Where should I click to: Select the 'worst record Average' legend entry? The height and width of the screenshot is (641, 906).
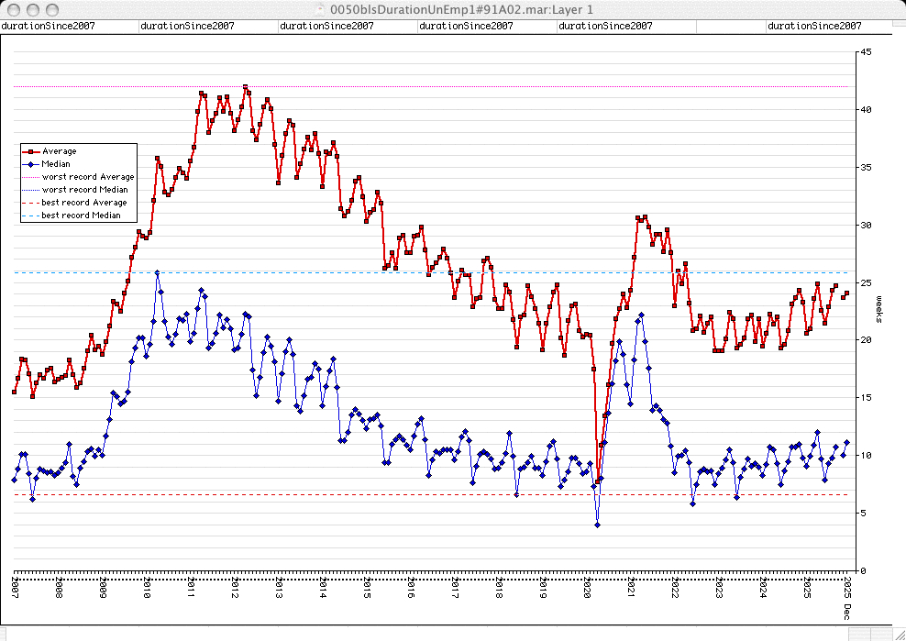pyautogui.click(x=87, y=177)
